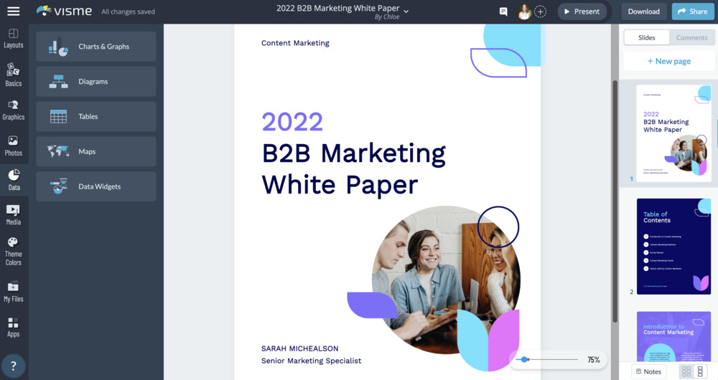Select the Table of Contents slide thumbnail

[673, 246]
